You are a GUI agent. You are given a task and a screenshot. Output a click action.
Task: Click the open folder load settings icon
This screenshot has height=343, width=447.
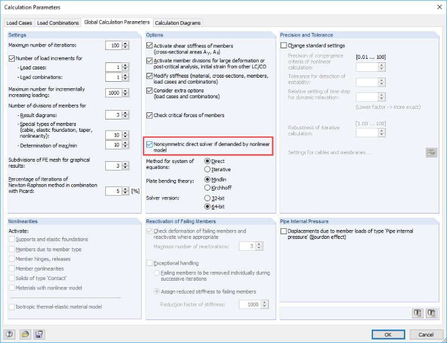(x=25, y=334)
